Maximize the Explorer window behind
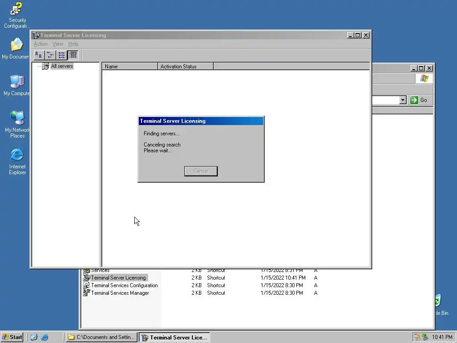The width and height of the screenshot is (457, 343). click(x=421, y=68)
